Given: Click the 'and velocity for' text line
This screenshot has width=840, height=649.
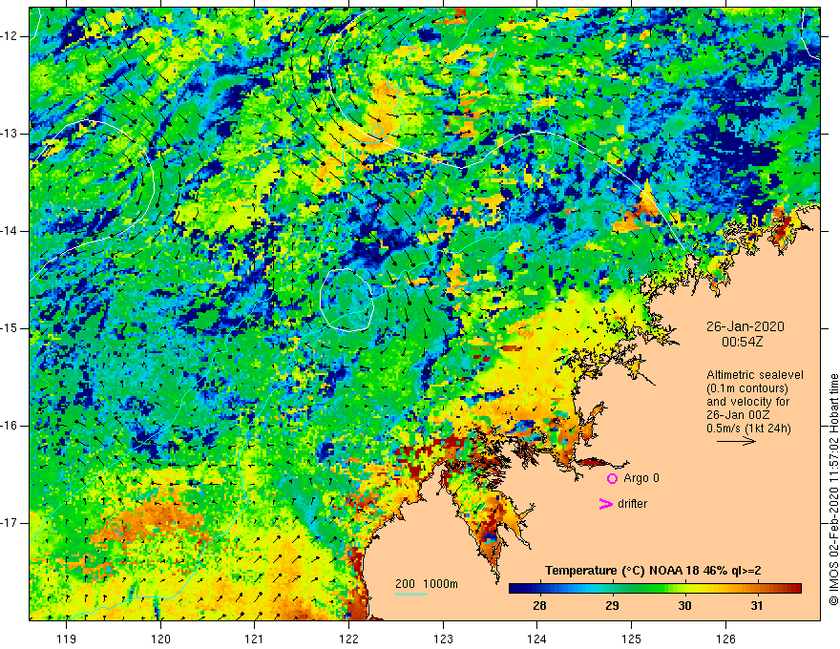Looking at the screenshot, I should tap(747, 402).
